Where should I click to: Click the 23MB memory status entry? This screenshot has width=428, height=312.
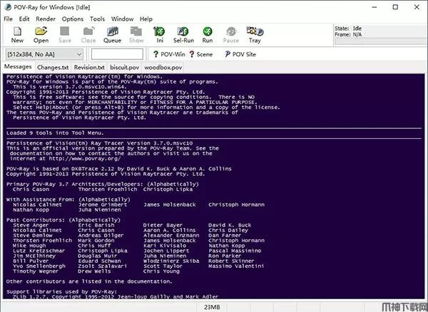point(212,307)
